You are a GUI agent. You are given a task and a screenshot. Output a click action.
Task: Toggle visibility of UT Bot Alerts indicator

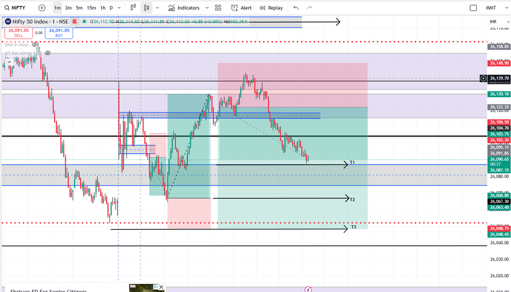(x=47, y=53)
